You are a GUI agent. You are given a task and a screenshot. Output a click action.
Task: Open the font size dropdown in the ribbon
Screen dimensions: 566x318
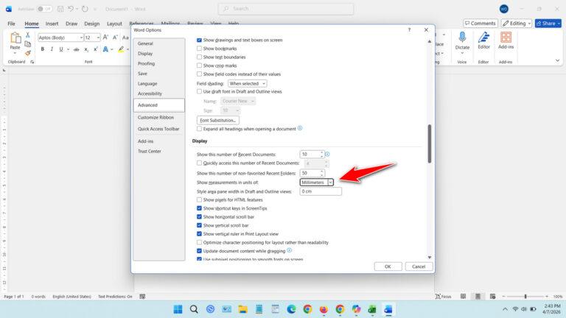tap(97, 38)
